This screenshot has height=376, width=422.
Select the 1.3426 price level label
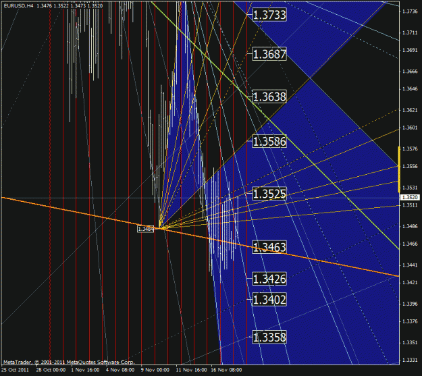pos(269,279)
